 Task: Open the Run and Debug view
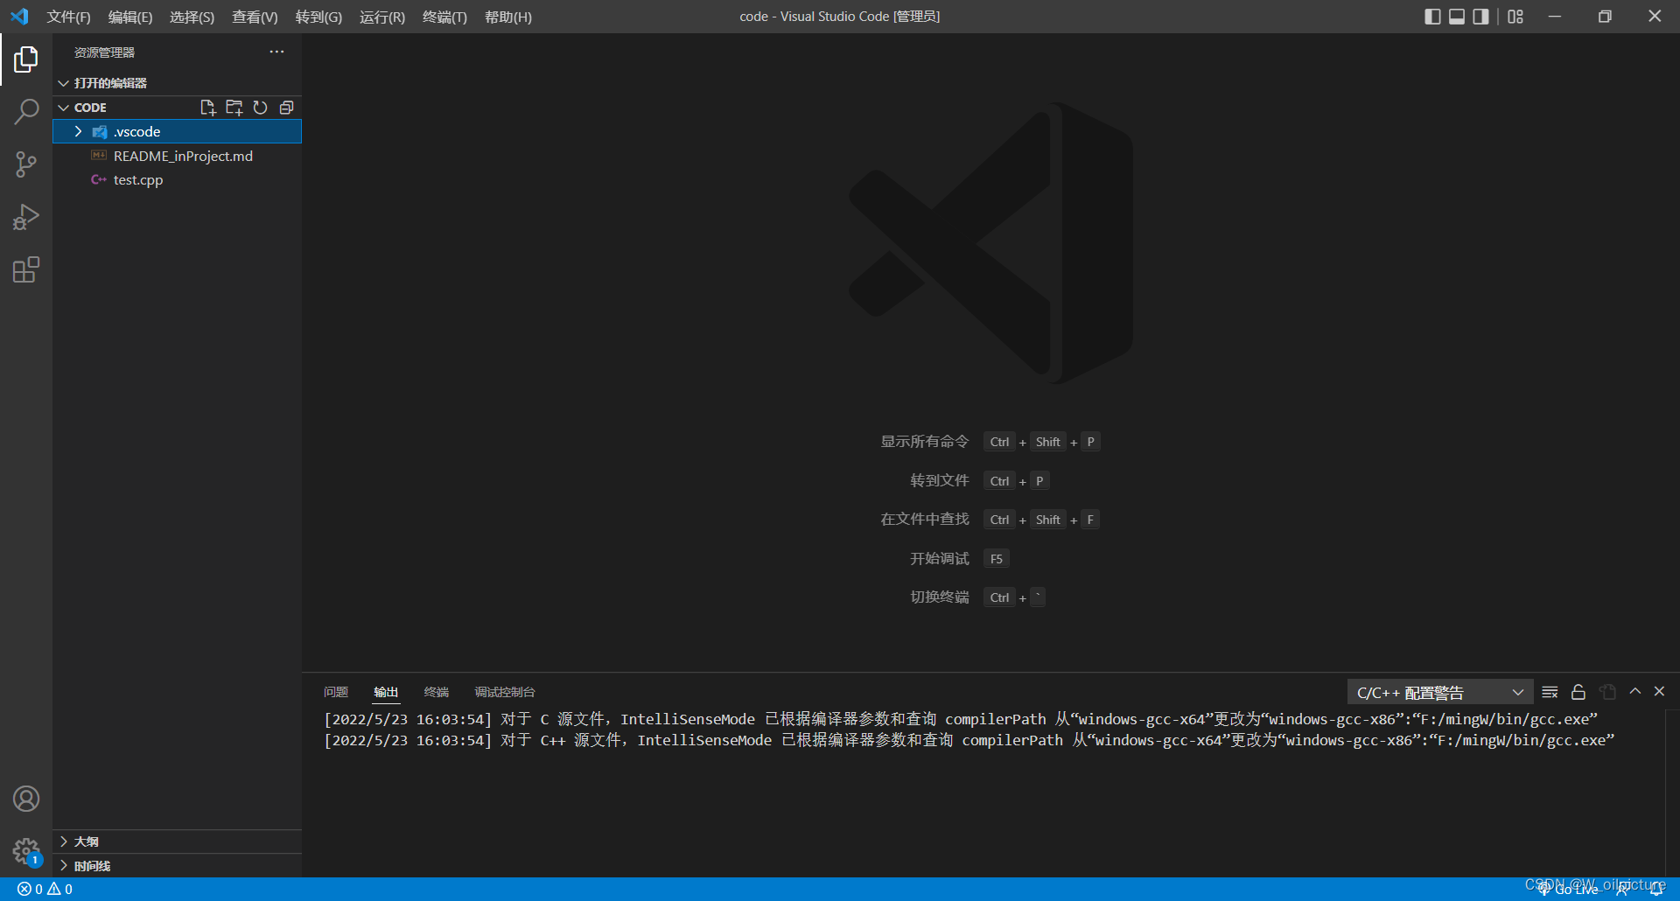pyautogui.click(x=26, y=217)
